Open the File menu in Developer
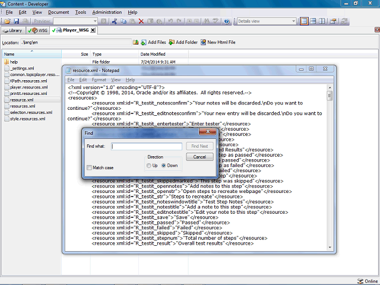380x285 pixels. [x=9, y=12]
